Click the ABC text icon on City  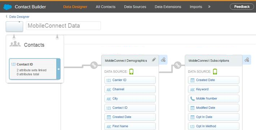(x=109, y=99)
